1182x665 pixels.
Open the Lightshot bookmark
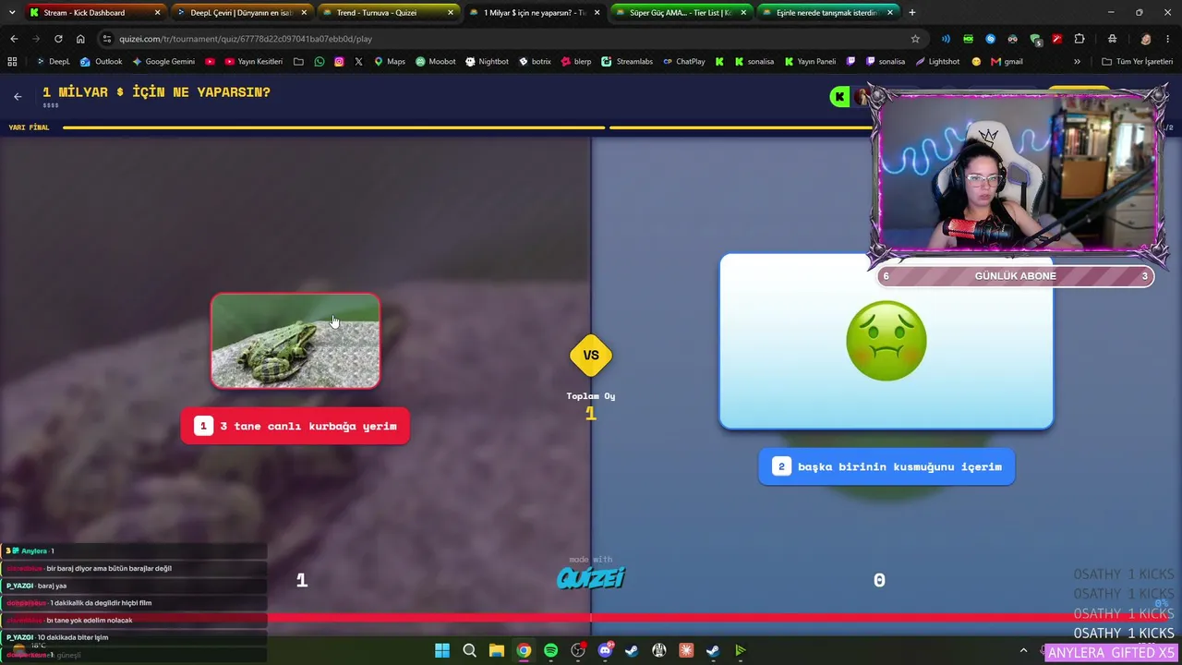(x=937, y=62)
